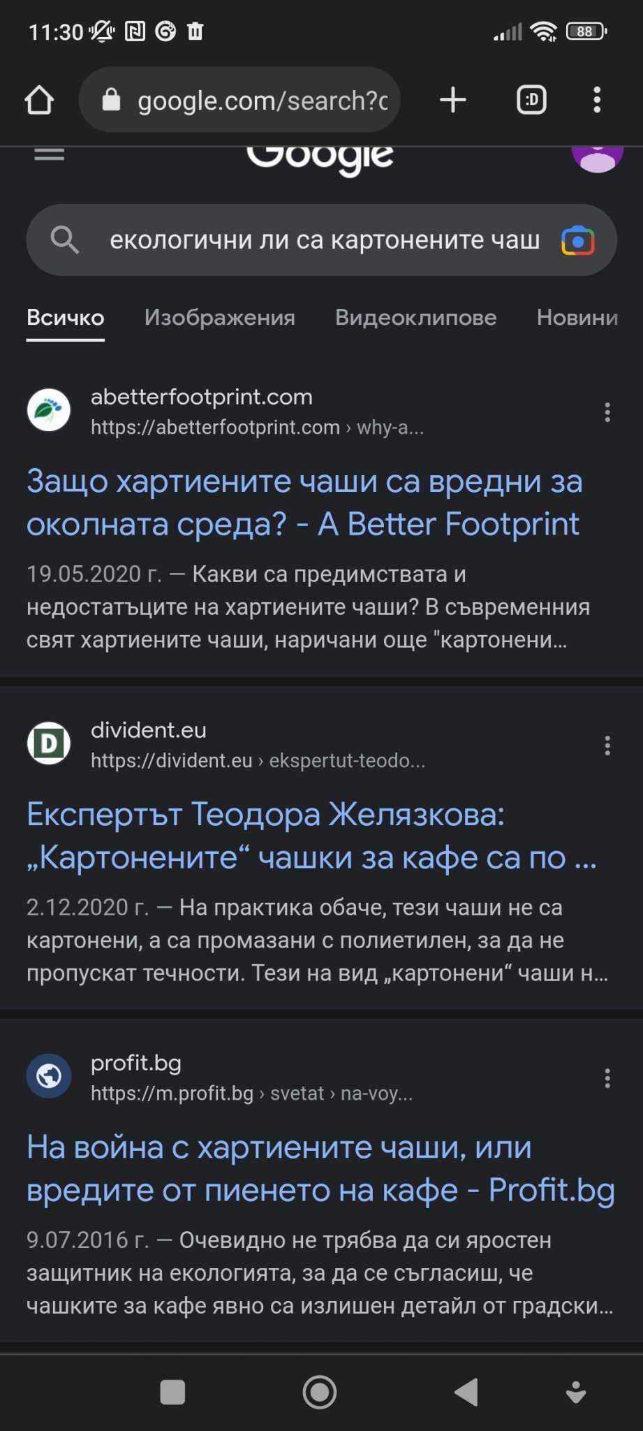Viewport: 643px width, 1431px height.
Task: Open the A Better Footprint article link
Action: [304, 502]
